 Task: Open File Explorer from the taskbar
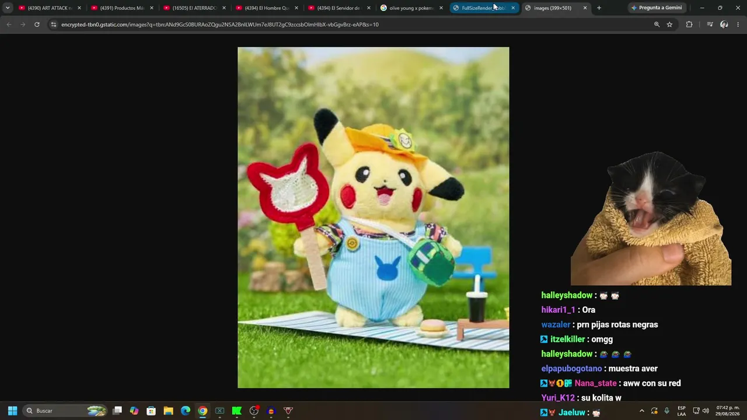click(x=168, y=411)
